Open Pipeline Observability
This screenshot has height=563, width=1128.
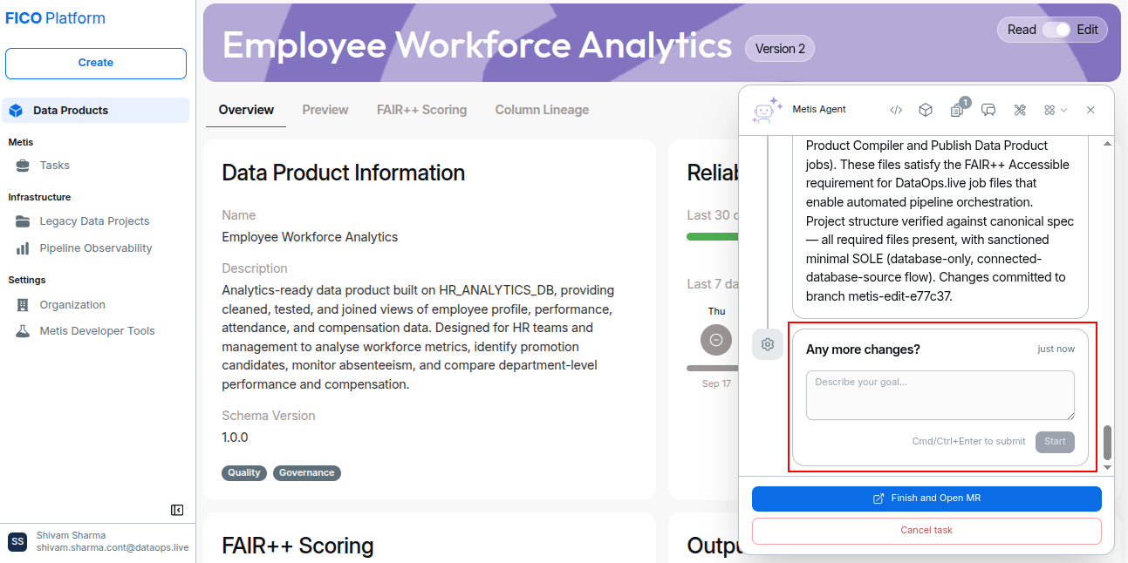click(x=95, y=248)
